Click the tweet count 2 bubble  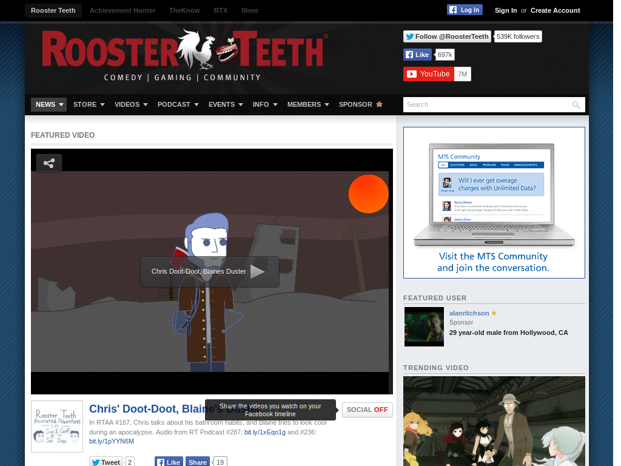(x=130, y=462)
